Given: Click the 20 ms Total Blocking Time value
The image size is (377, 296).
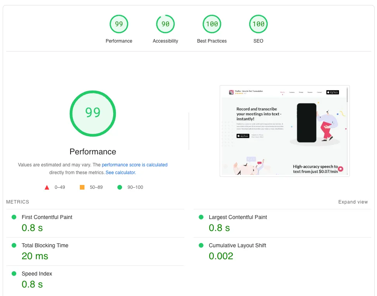Looking at the screenshot, I should pos(35,256).
